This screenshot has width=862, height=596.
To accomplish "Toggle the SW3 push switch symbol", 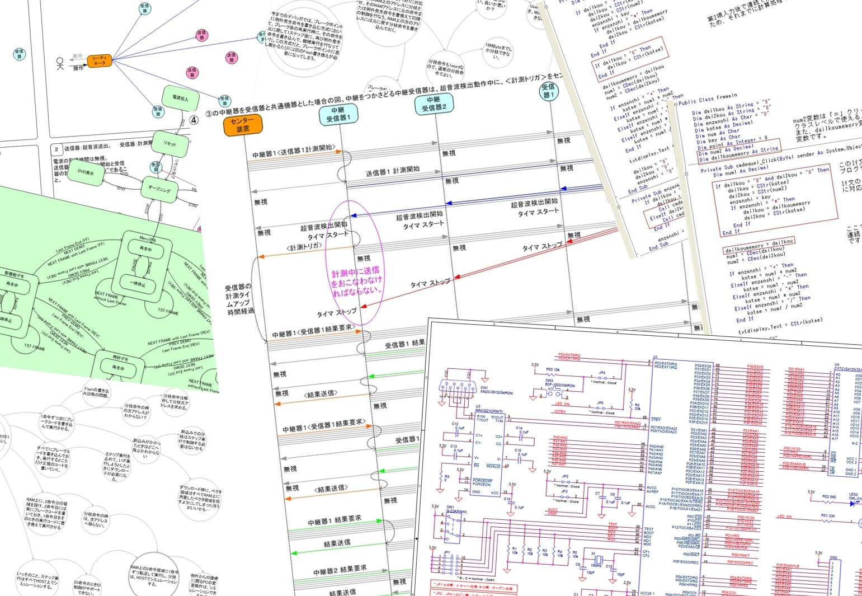I will (x=553, y=392).
